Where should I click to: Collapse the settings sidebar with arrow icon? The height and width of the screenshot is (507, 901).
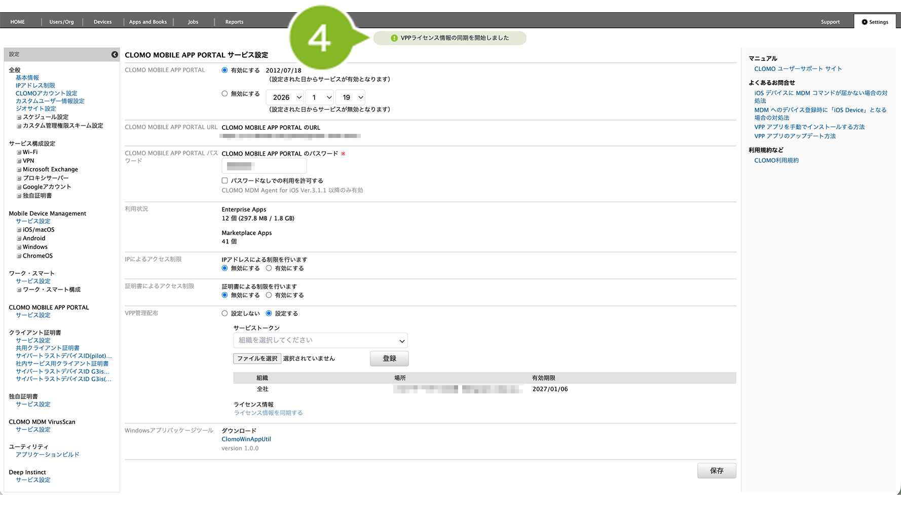pos(115,54)
